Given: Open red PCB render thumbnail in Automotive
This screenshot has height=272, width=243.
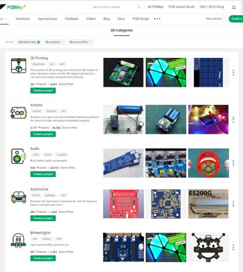Looking at the screenshot, I should (123, 204).
